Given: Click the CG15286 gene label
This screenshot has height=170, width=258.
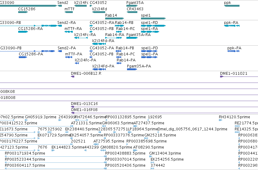Looking at the screenshot, I should point(27,9).
